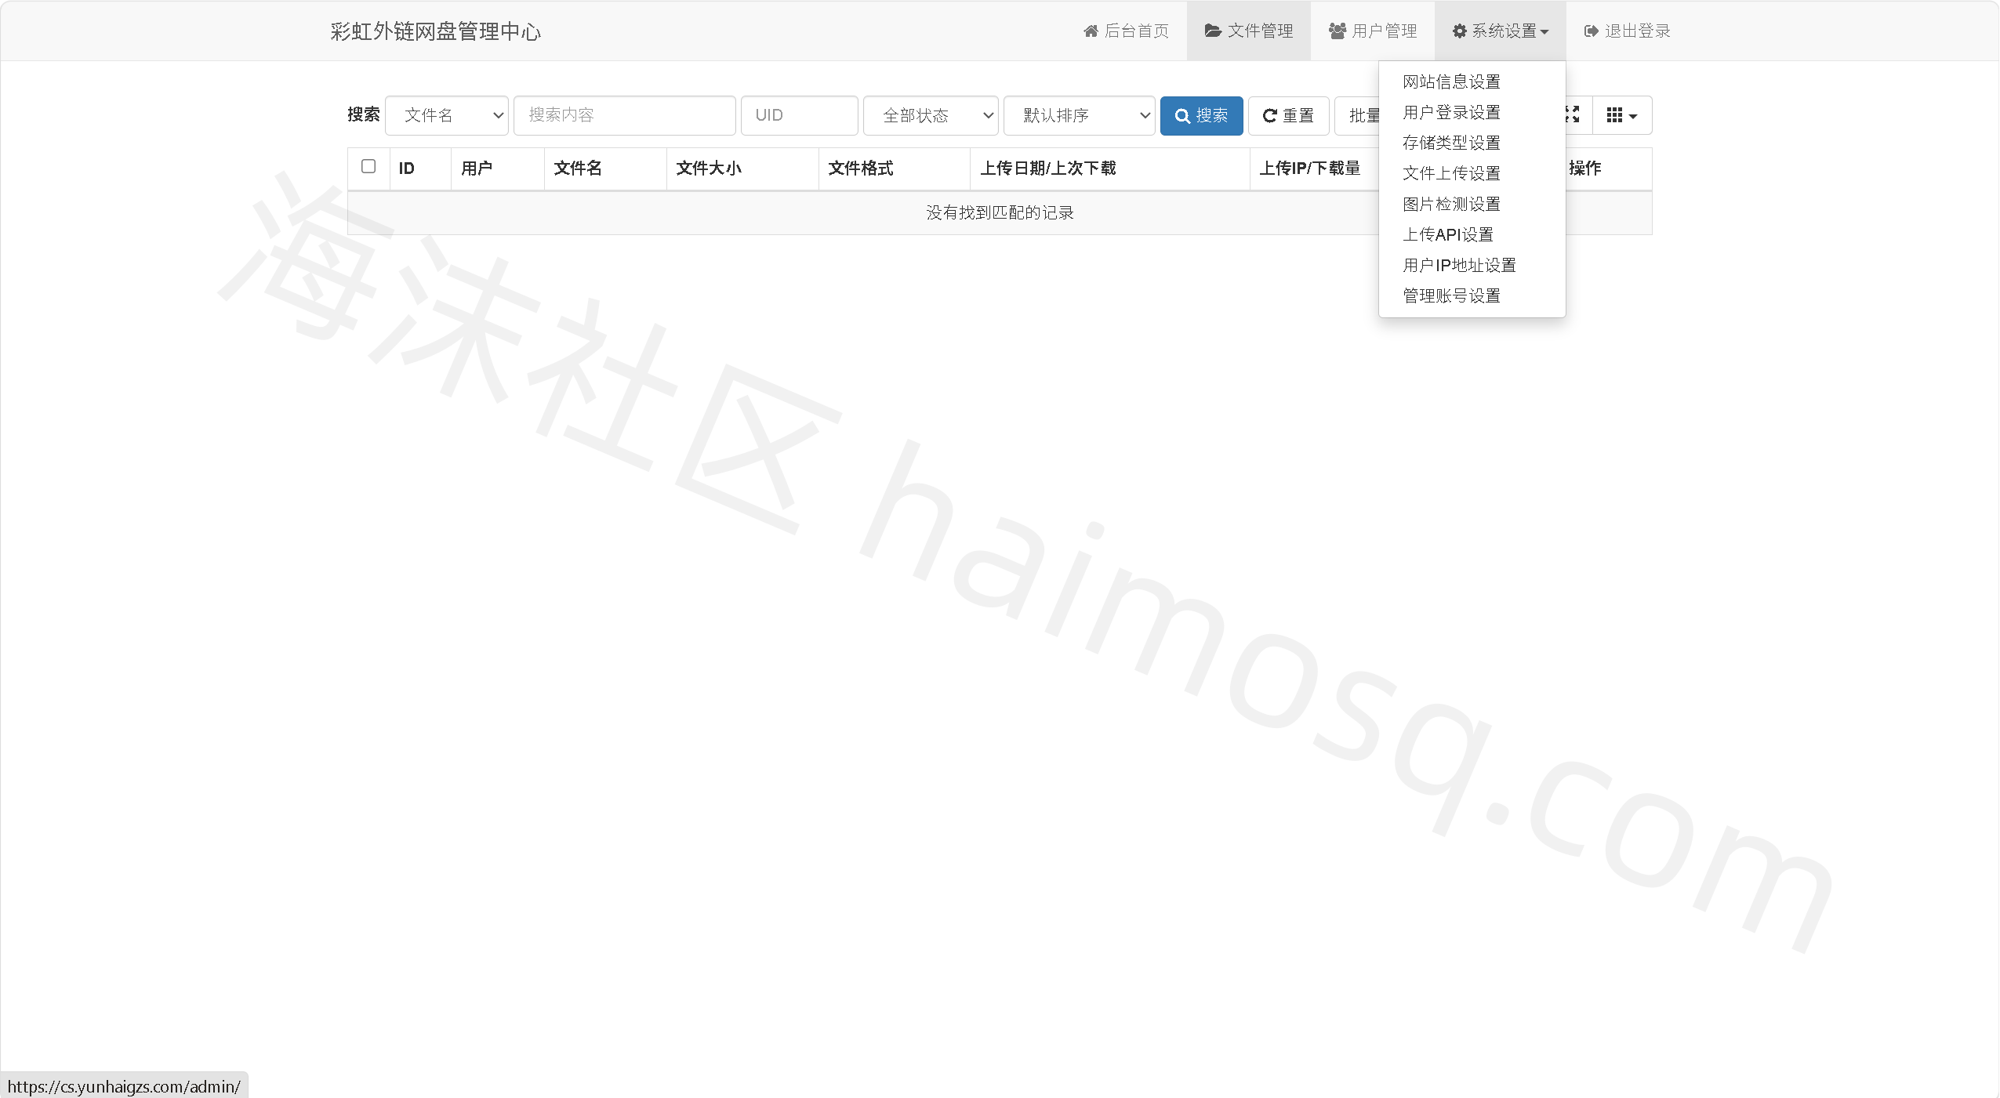This screenshot has width=2000, height=1098.
Task: Open 后台首页 in the navbar
Action: pos(1126,31)
